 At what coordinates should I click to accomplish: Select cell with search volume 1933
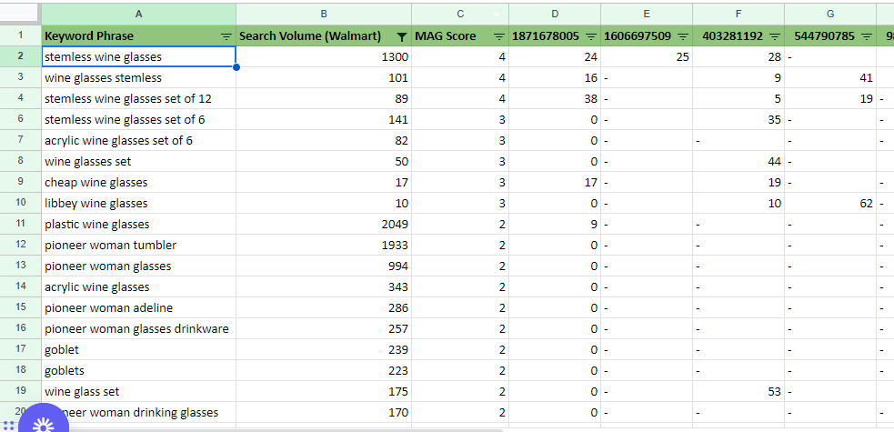click(324, 245)
